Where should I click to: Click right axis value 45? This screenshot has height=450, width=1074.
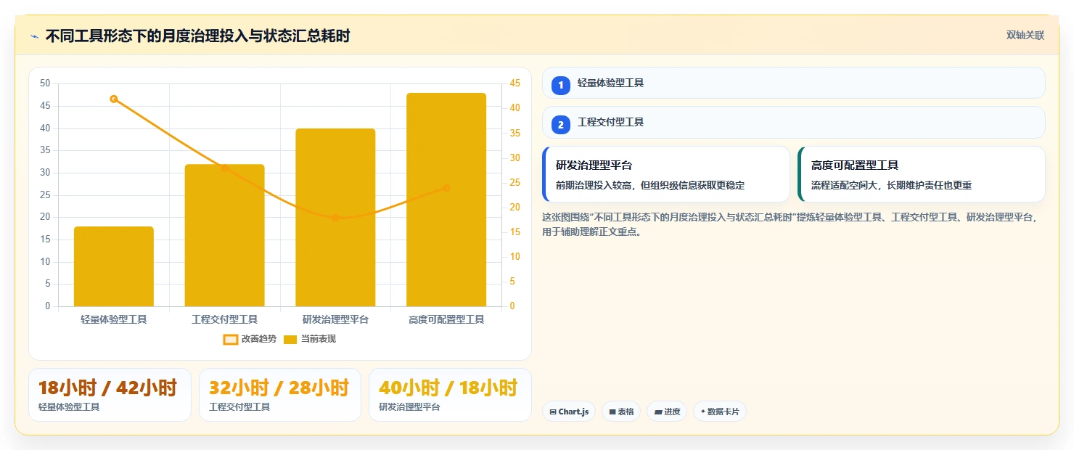(515, 83)
